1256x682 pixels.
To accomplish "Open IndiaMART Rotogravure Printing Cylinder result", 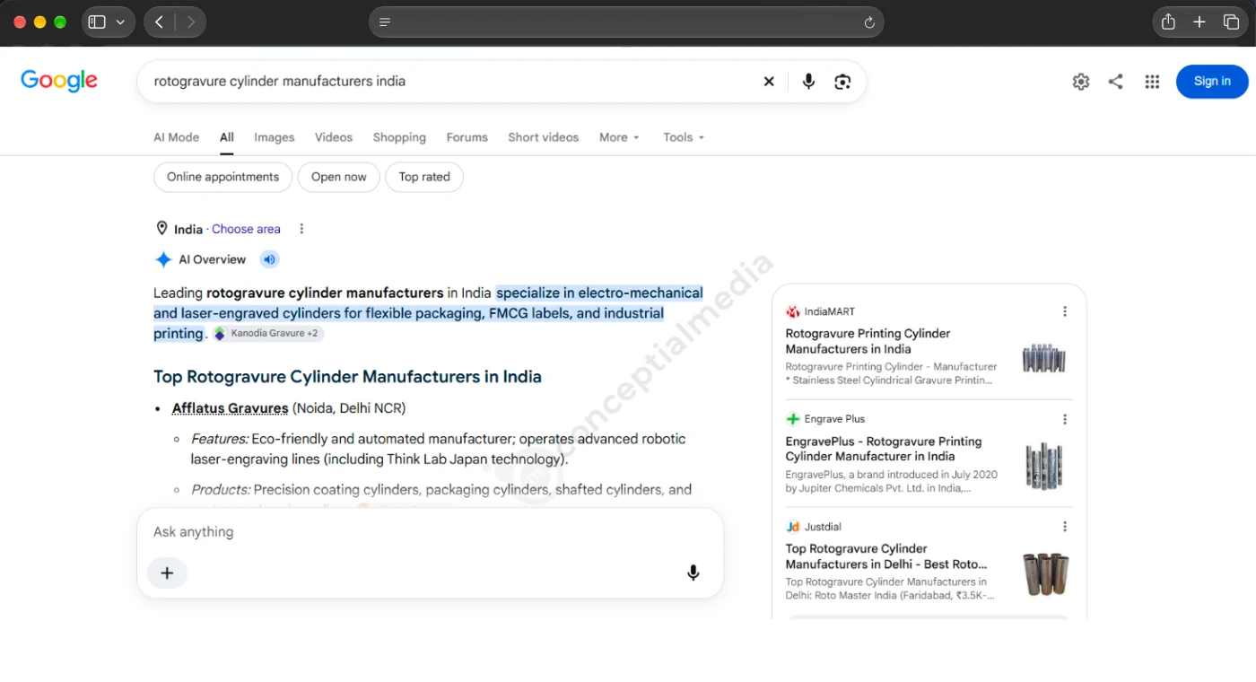I will [868, 341].
